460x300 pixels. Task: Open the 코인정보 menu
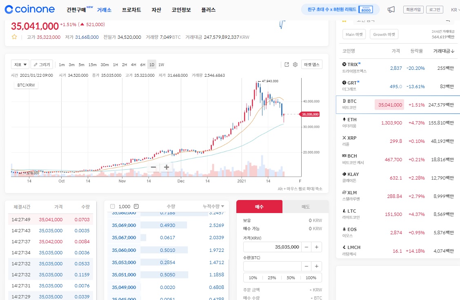(181, 10)
